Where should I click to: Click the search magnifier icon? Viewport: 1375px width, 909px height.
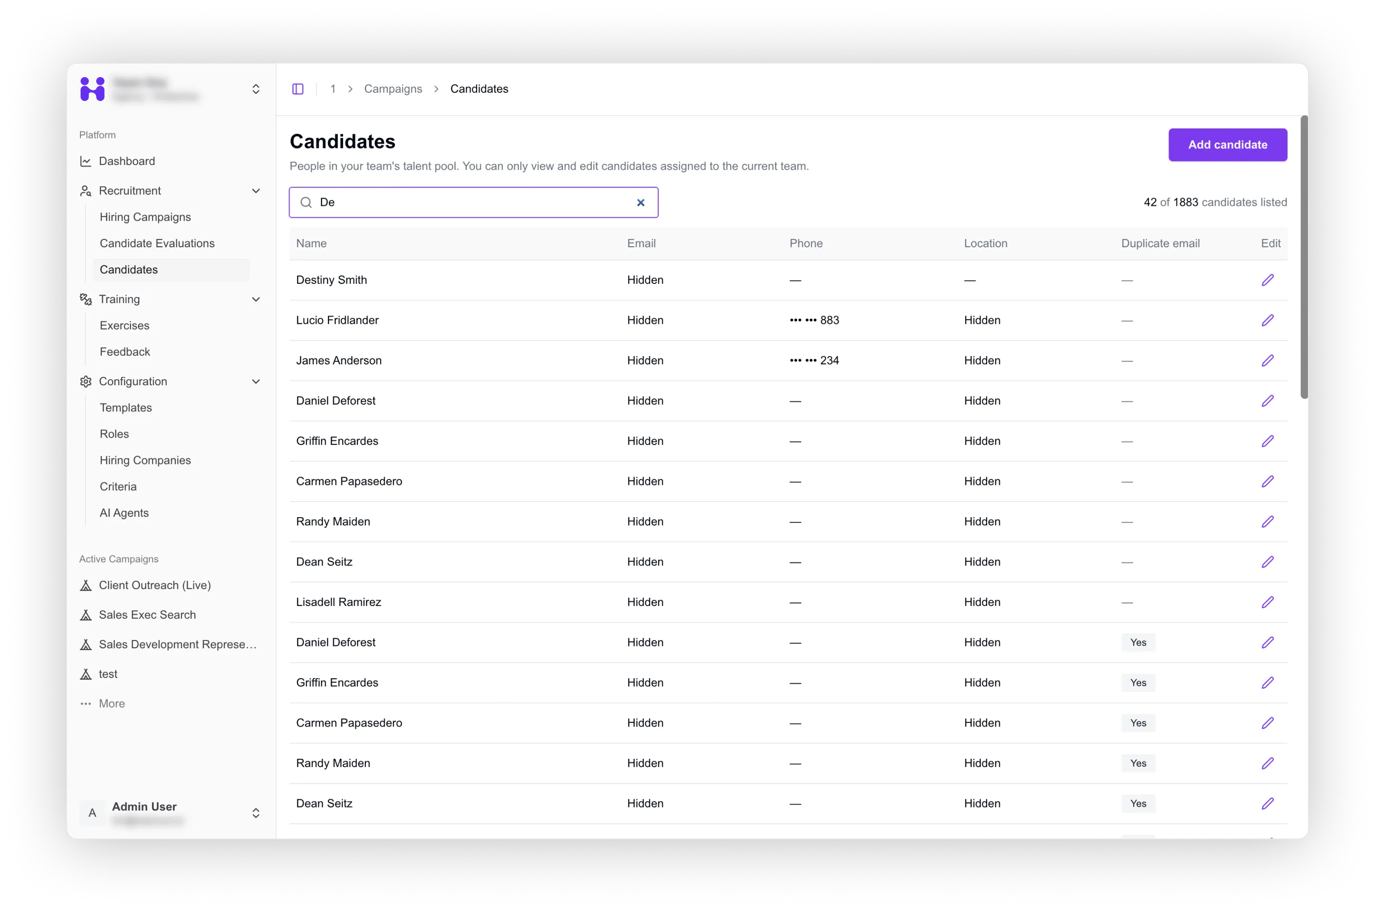pyautogui.click(x=306, y=202)
